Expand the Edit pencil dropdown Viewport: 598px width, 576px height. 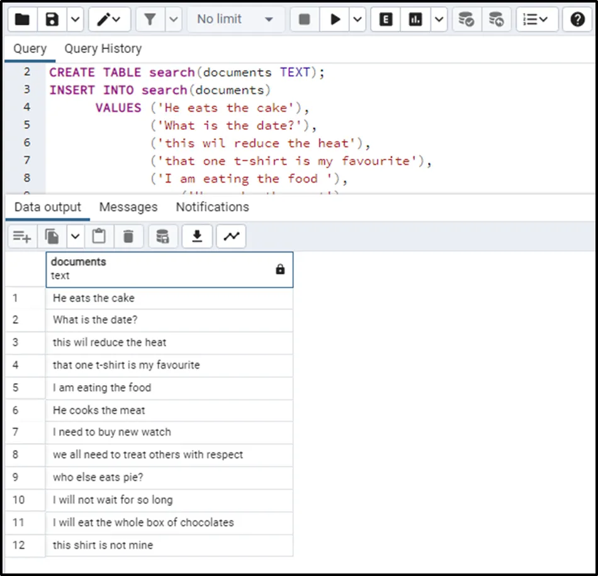click(109, 20)
